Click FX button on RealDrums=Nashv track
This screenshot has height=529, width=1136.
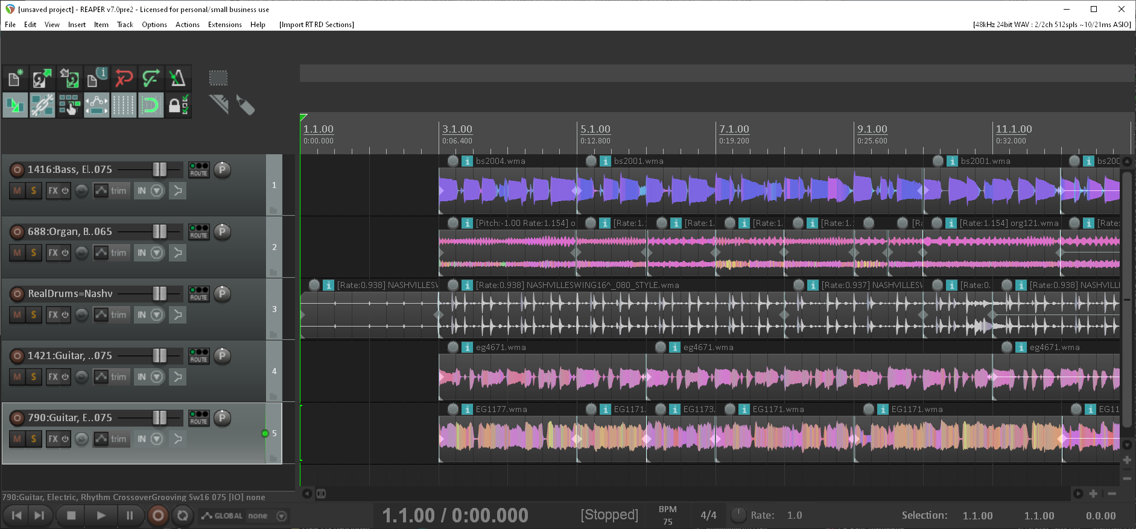click(x=54, y=315)
